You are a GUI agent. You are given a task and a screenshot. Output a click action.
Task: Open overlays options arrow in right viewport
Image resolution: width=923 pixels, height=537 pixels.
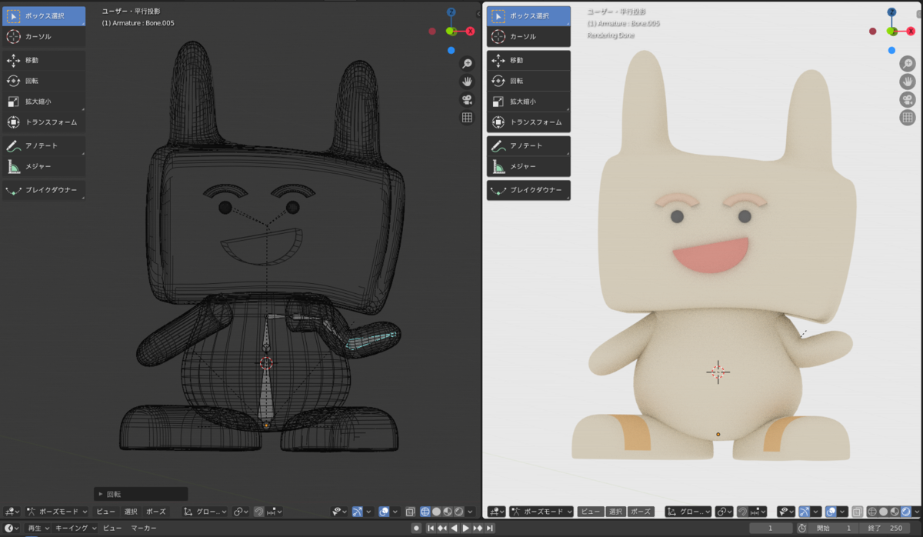842,512
